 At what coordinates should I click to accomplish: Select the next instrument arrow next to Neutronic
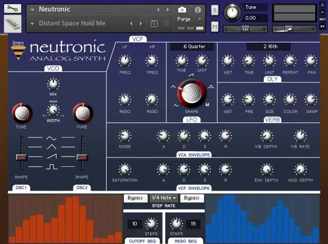click(168, 10)
